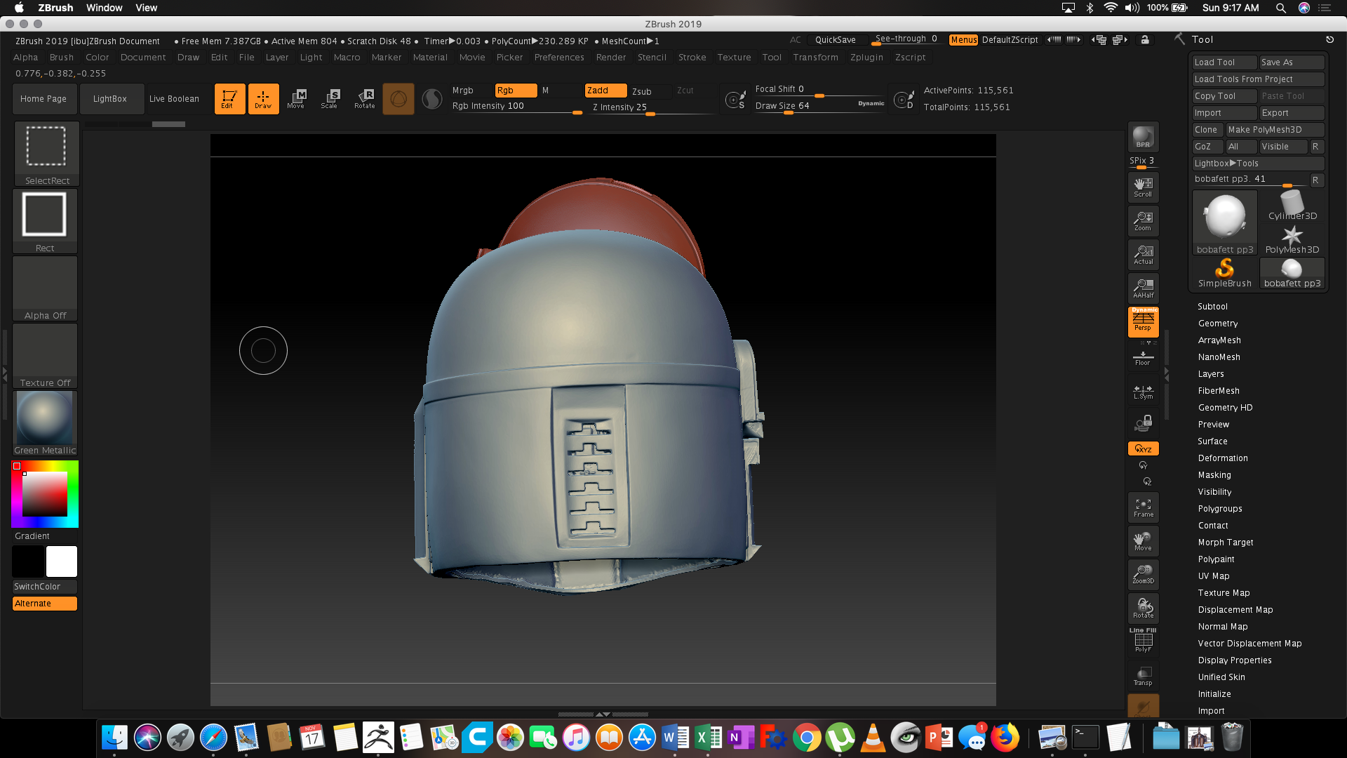Click the Save As button

coord(1292,62)
